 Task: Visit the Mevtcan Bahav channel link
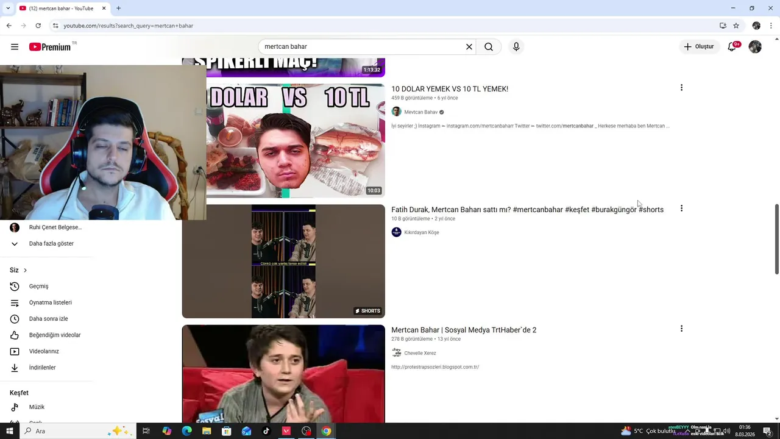coord(420,112)
